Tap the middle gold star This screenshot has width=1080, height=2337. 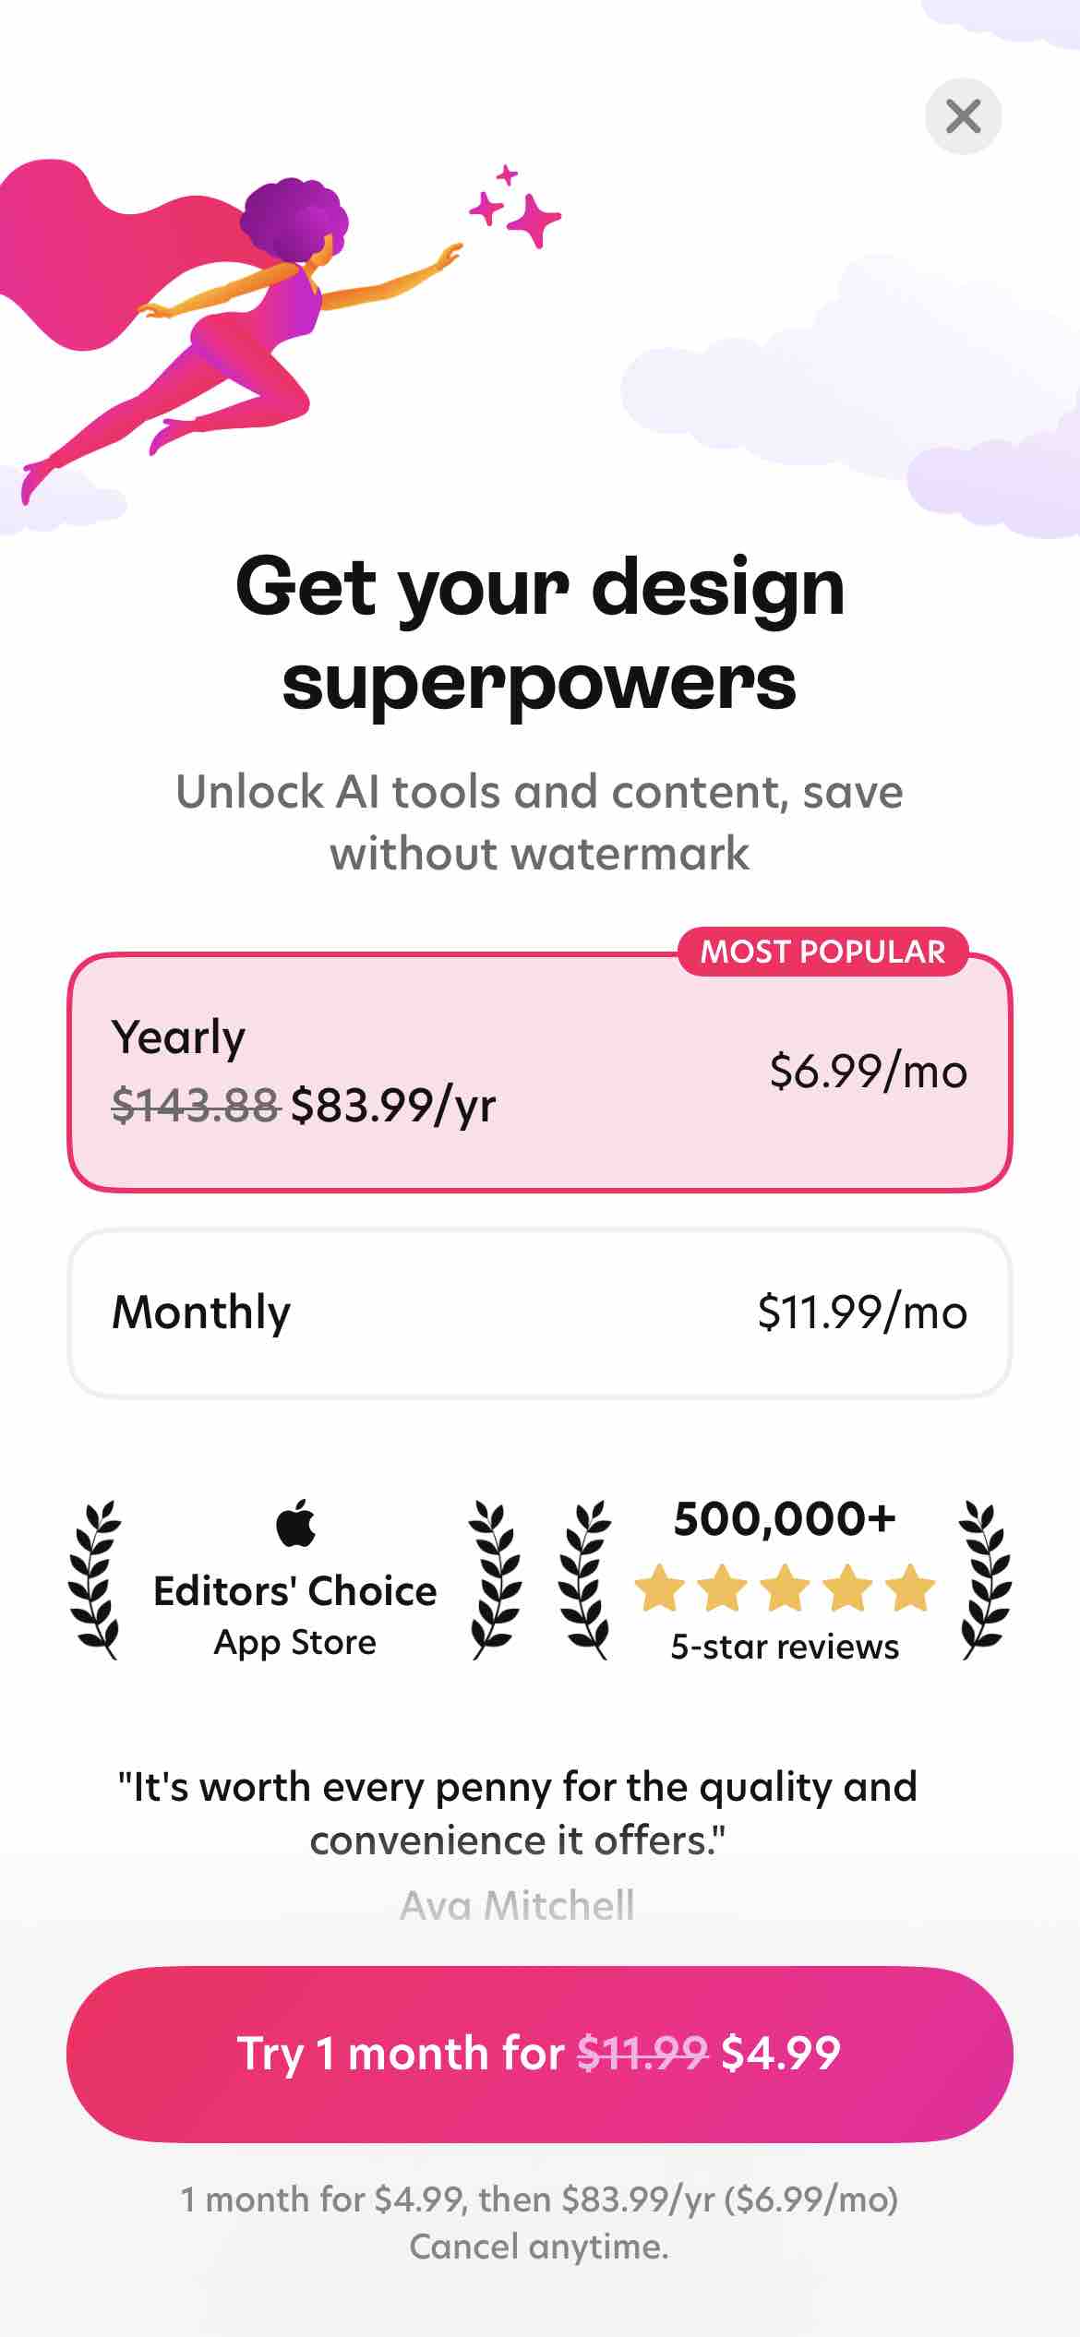point(785,1588)
